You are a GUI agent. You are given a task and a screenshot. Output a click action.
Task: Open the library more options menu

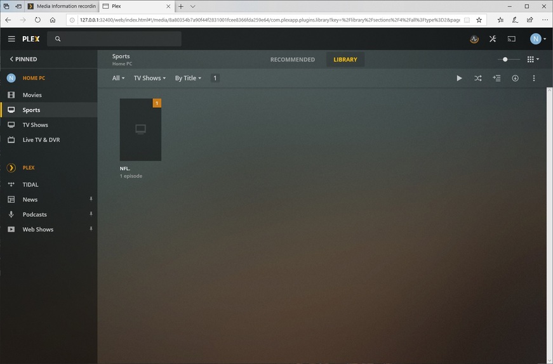(533, 78)
